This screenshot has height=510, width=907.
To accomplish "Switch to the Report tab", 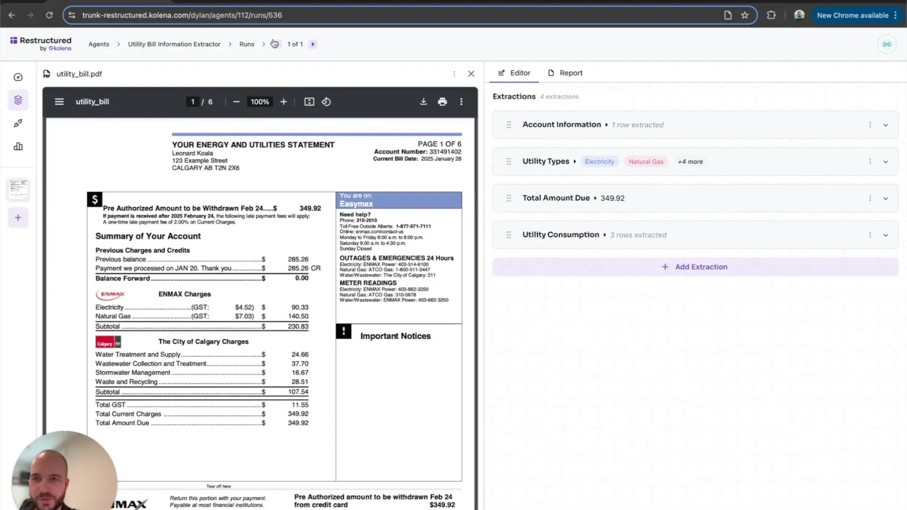I will pos(565,73).
